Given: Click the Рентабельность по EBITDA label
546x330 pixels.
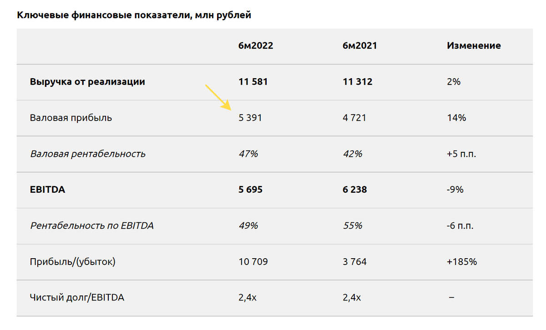Looking at the screenshot, I should tap(92, 225).
